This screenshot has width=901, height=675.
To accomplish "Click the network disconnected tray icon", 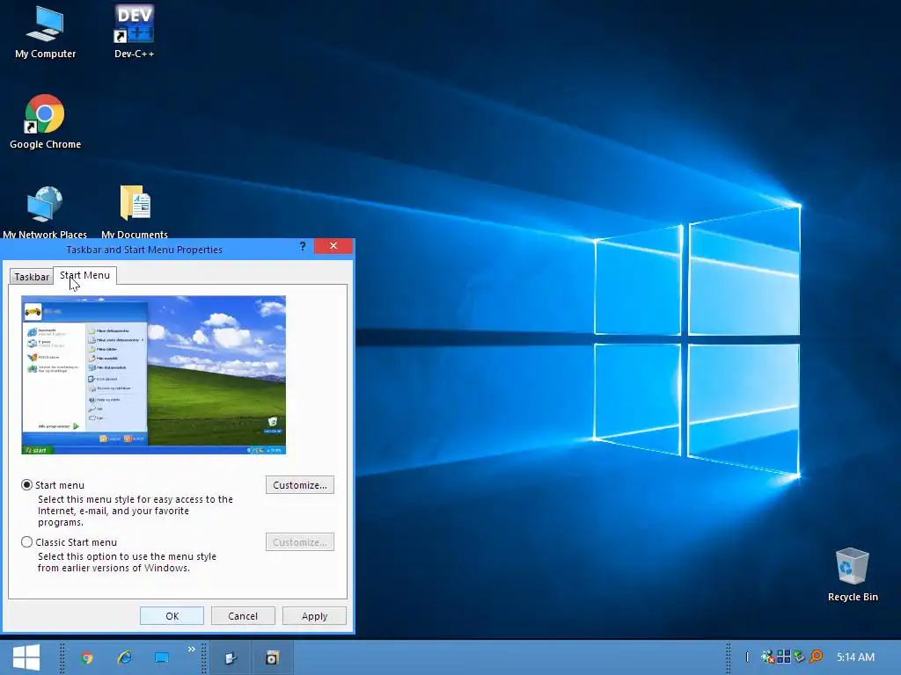I will tap(767, 657).
